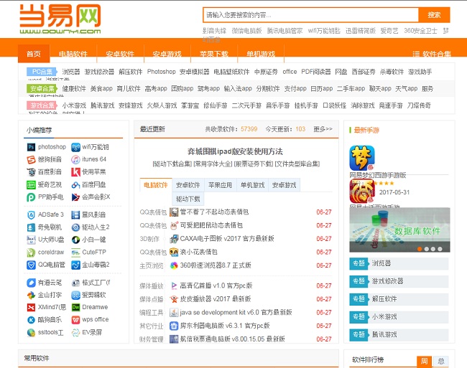Image resolution: width=467 pixels, height=368 pixels.
Task: Click the 当易网 site logo
Action: tap(60, 19)
